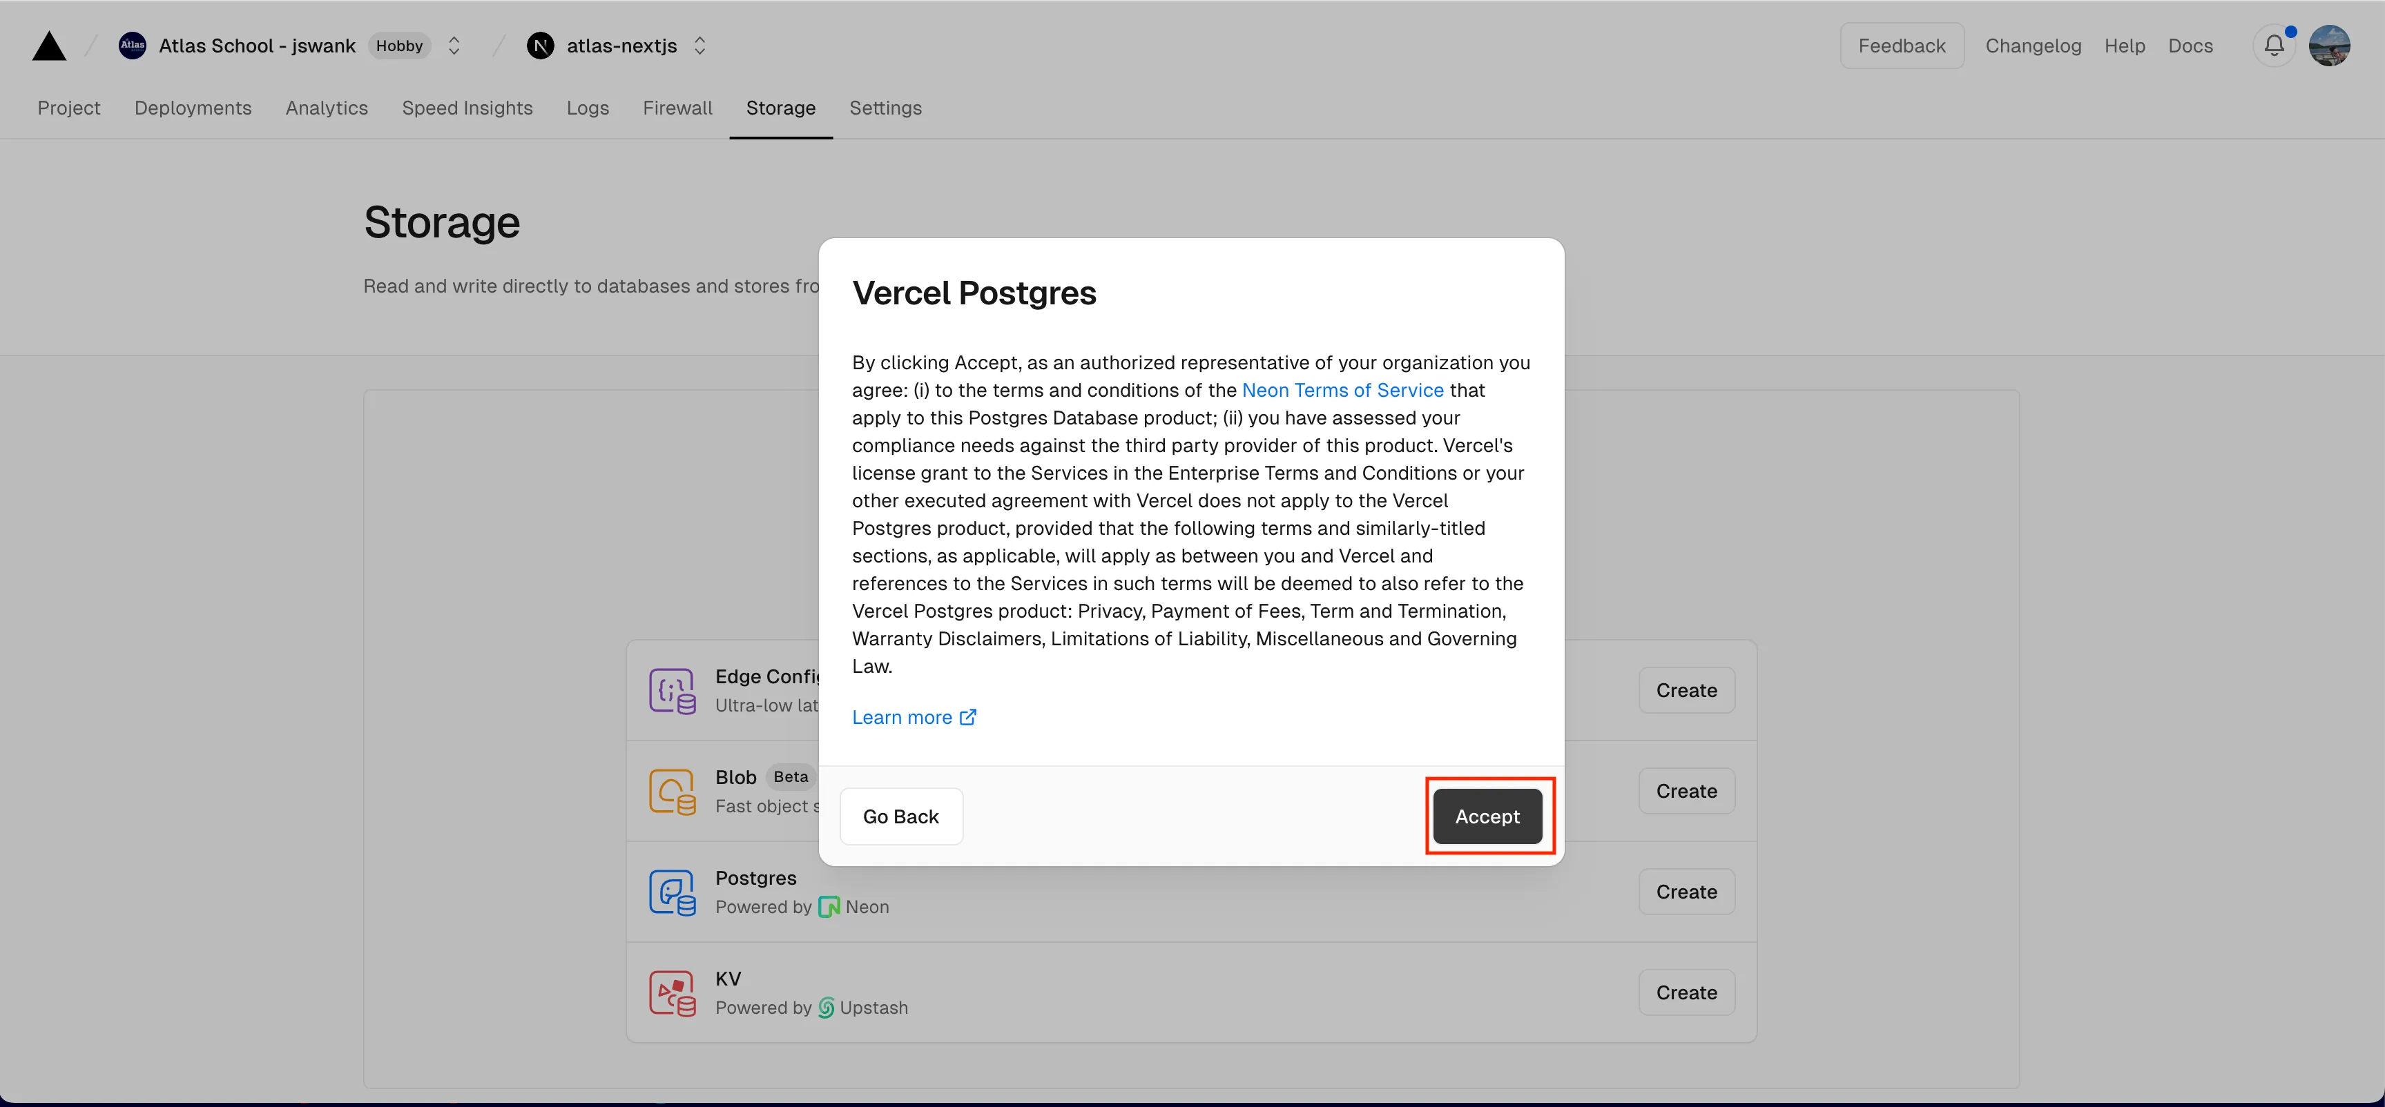Click the Learn more external-link icon
Image resolution: width=2385 pixels, height=1107 pixels.
(967, 717)
